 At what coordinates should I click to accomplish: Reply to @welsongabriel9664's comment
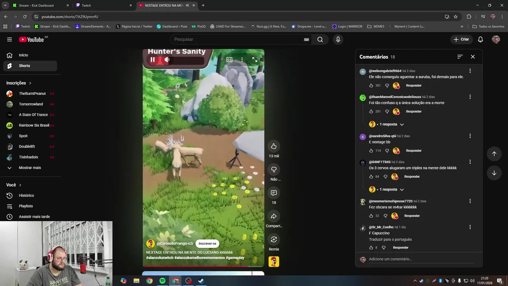point(414,85)
